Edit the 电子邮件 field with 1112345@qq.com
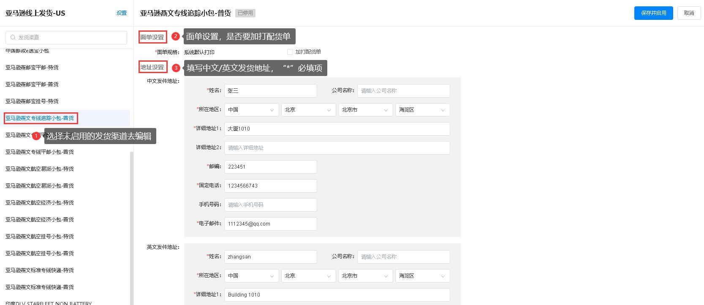Image resolution: width=704 pixels, height=305 pixels. (x=271, y=224)
